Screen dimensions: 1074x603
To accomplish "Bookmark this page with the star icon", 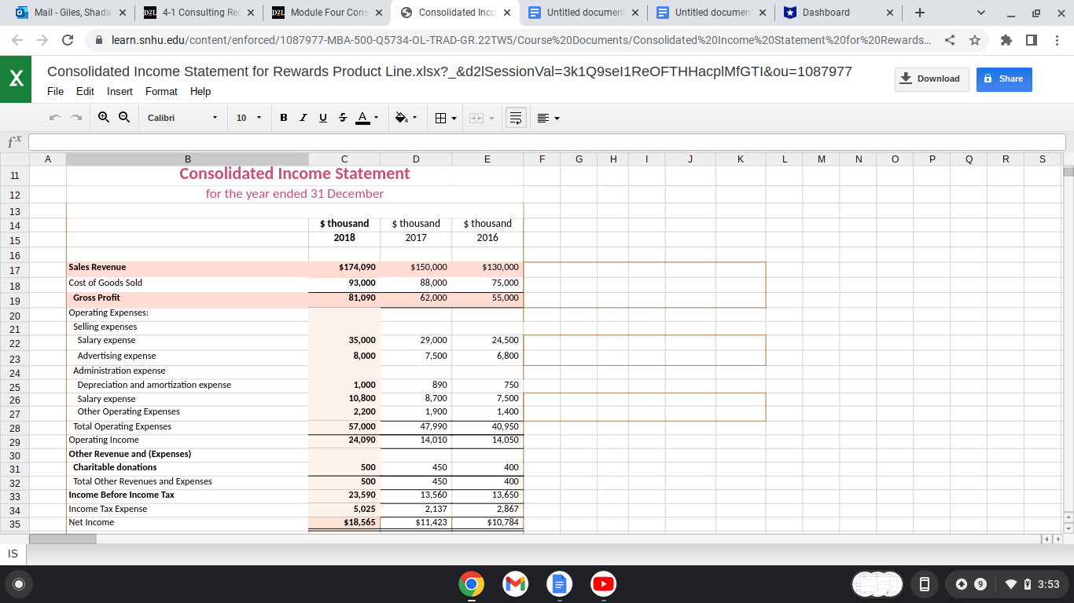I will 975,39.
